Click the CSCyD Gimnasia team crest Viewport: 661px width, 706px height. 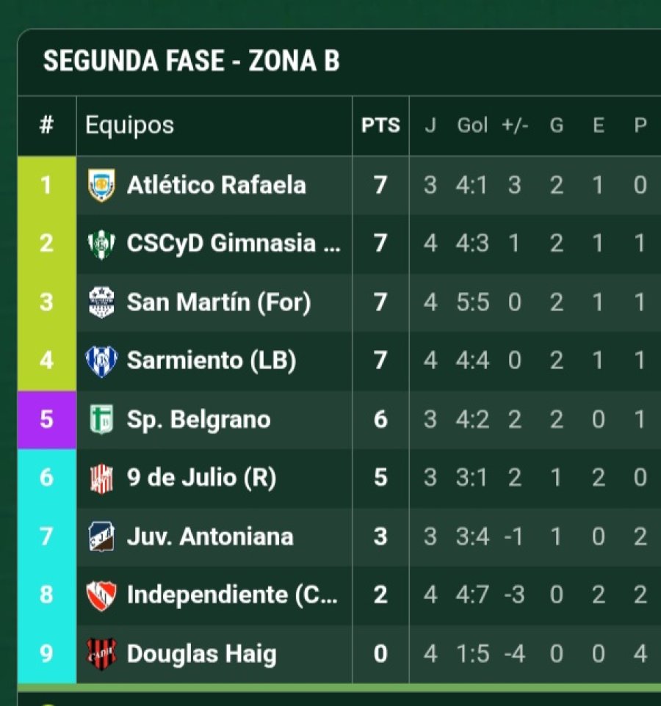[101, 244]
